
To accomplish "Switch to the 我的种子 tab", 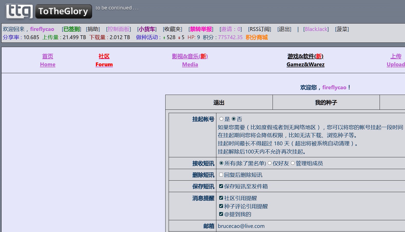I will coord(326,103).
